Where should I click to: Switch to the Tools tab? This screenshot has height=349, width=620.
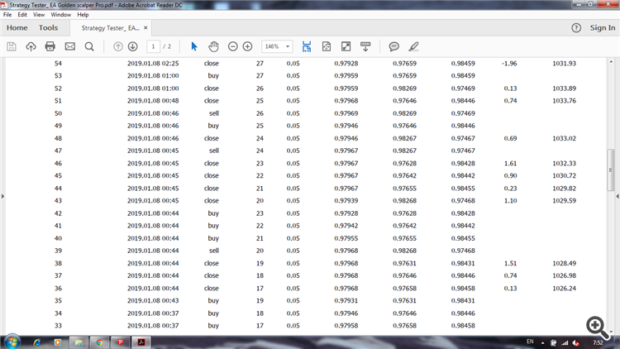pos(48,27)
